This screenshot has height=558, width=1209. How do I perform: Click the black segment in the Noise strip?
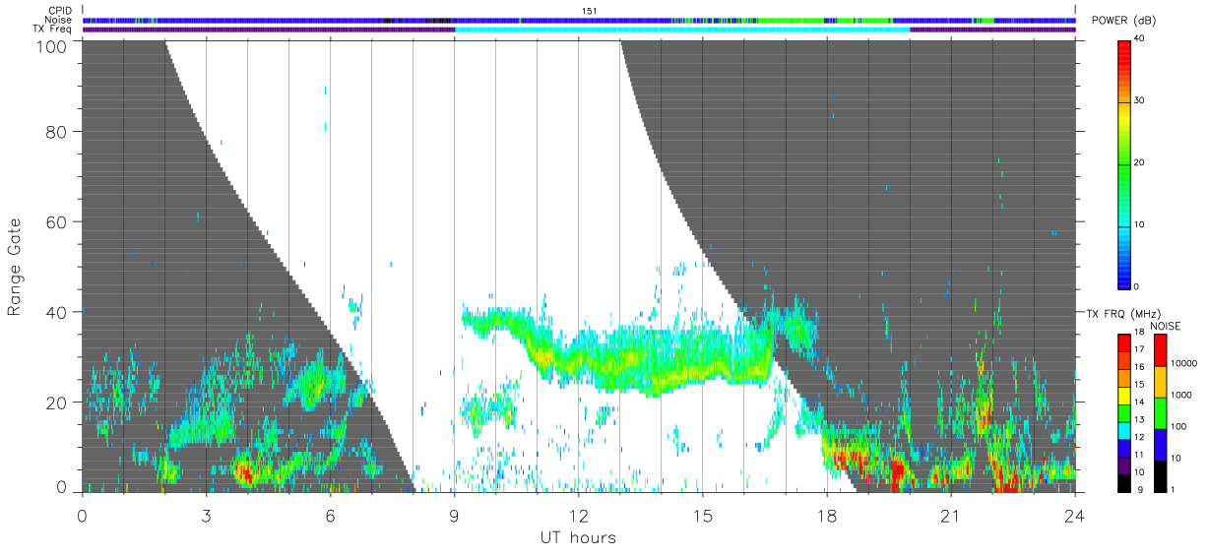tap(440, 20)
